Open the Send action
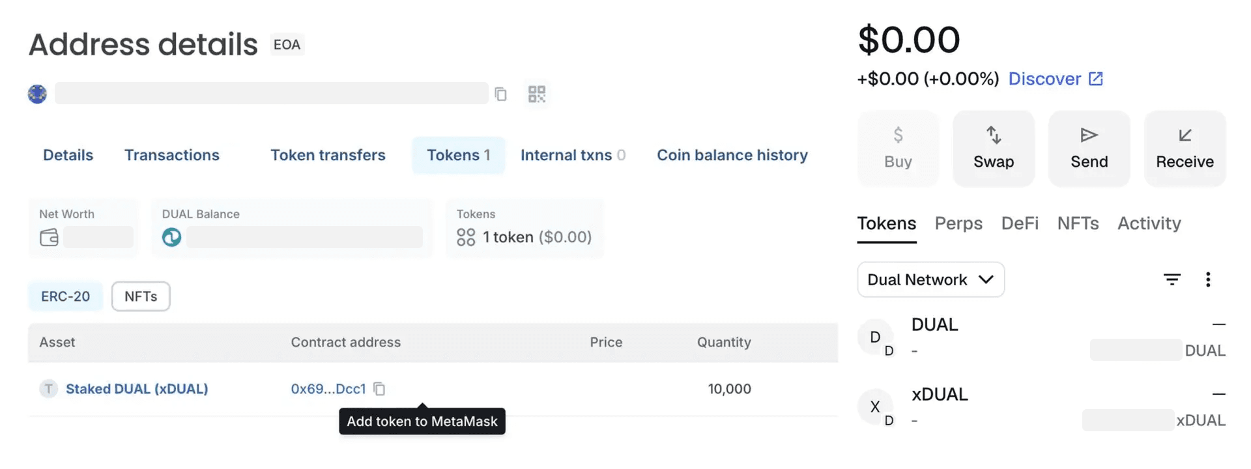Viewport: 1251px width, 469px height. [x=1089, y=149]
